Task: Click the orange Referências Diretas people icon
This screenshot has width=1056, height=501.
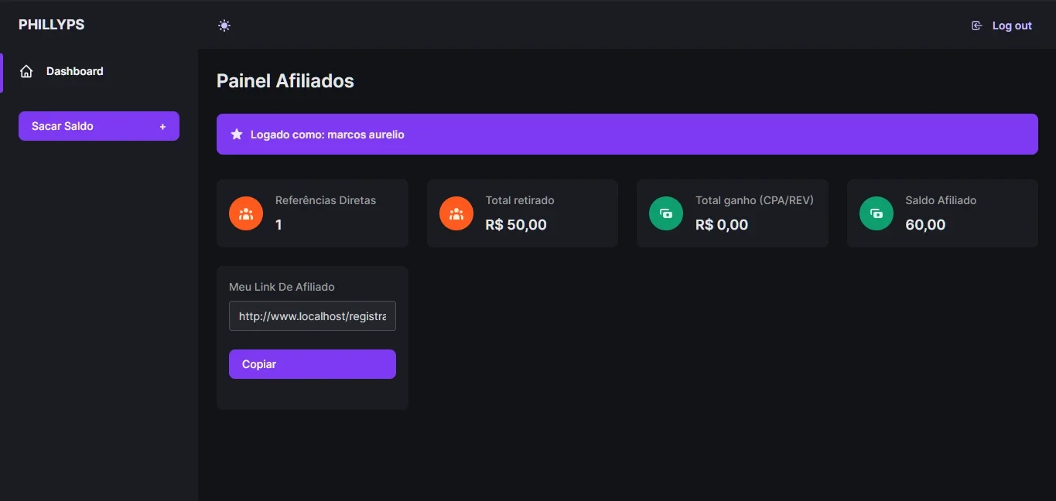Action: [246, 213]
